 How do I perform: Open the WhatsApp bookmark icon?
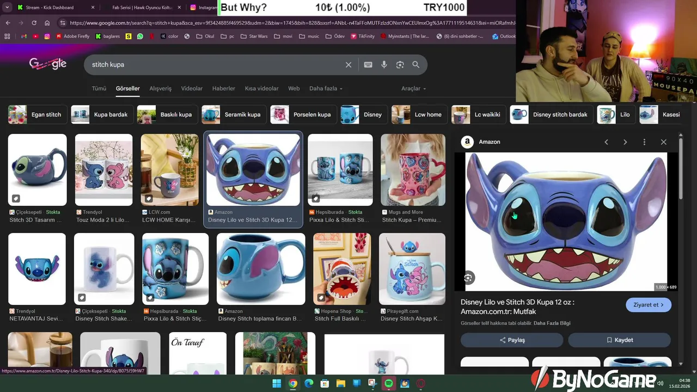tap(140, 36)
